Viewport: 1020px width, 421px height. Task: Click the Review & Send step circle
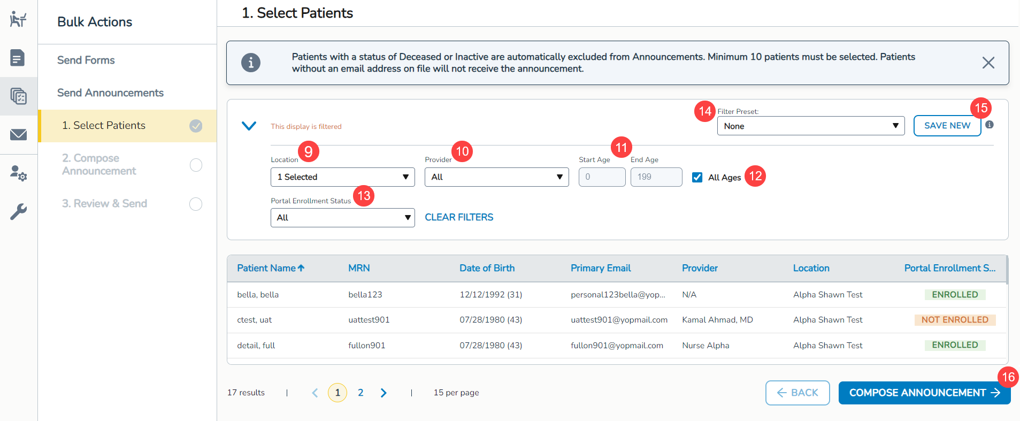[196, 204]
